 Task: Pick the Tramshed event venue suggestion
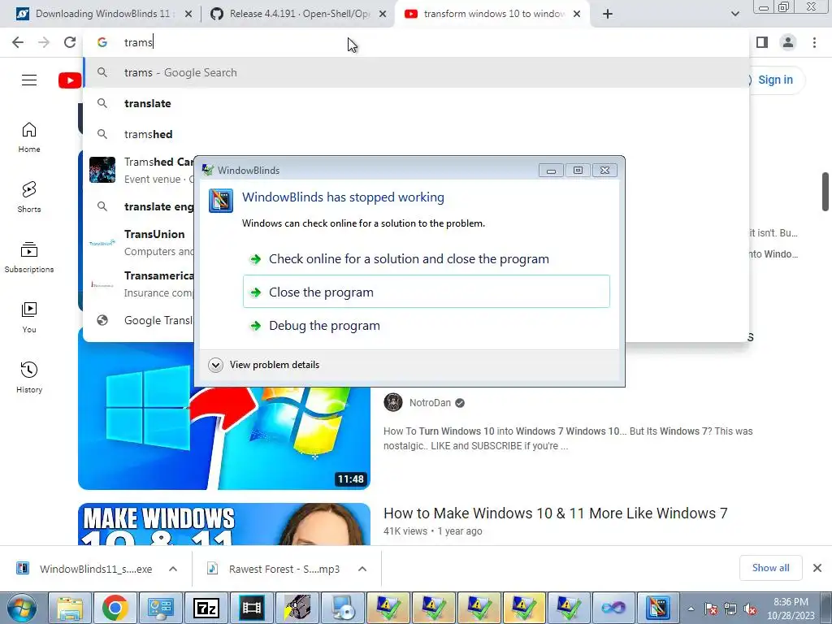(140, 170)
